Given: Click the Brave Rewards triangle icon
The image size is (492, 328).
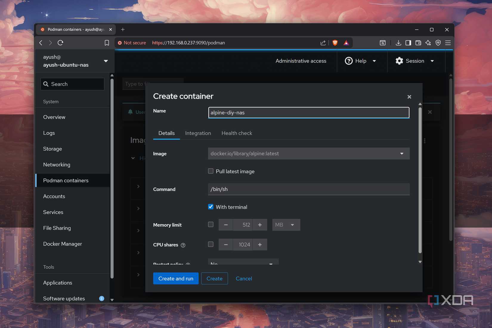Looking at the screenshot, I should pos(346,43).
